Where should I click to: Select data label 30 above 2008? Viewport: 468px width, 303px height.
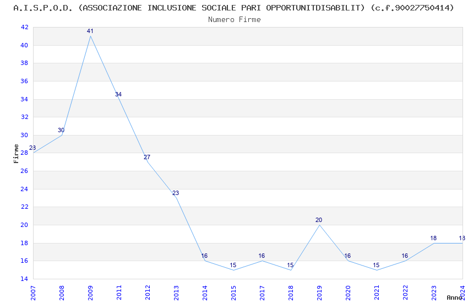tap(61, 130)
